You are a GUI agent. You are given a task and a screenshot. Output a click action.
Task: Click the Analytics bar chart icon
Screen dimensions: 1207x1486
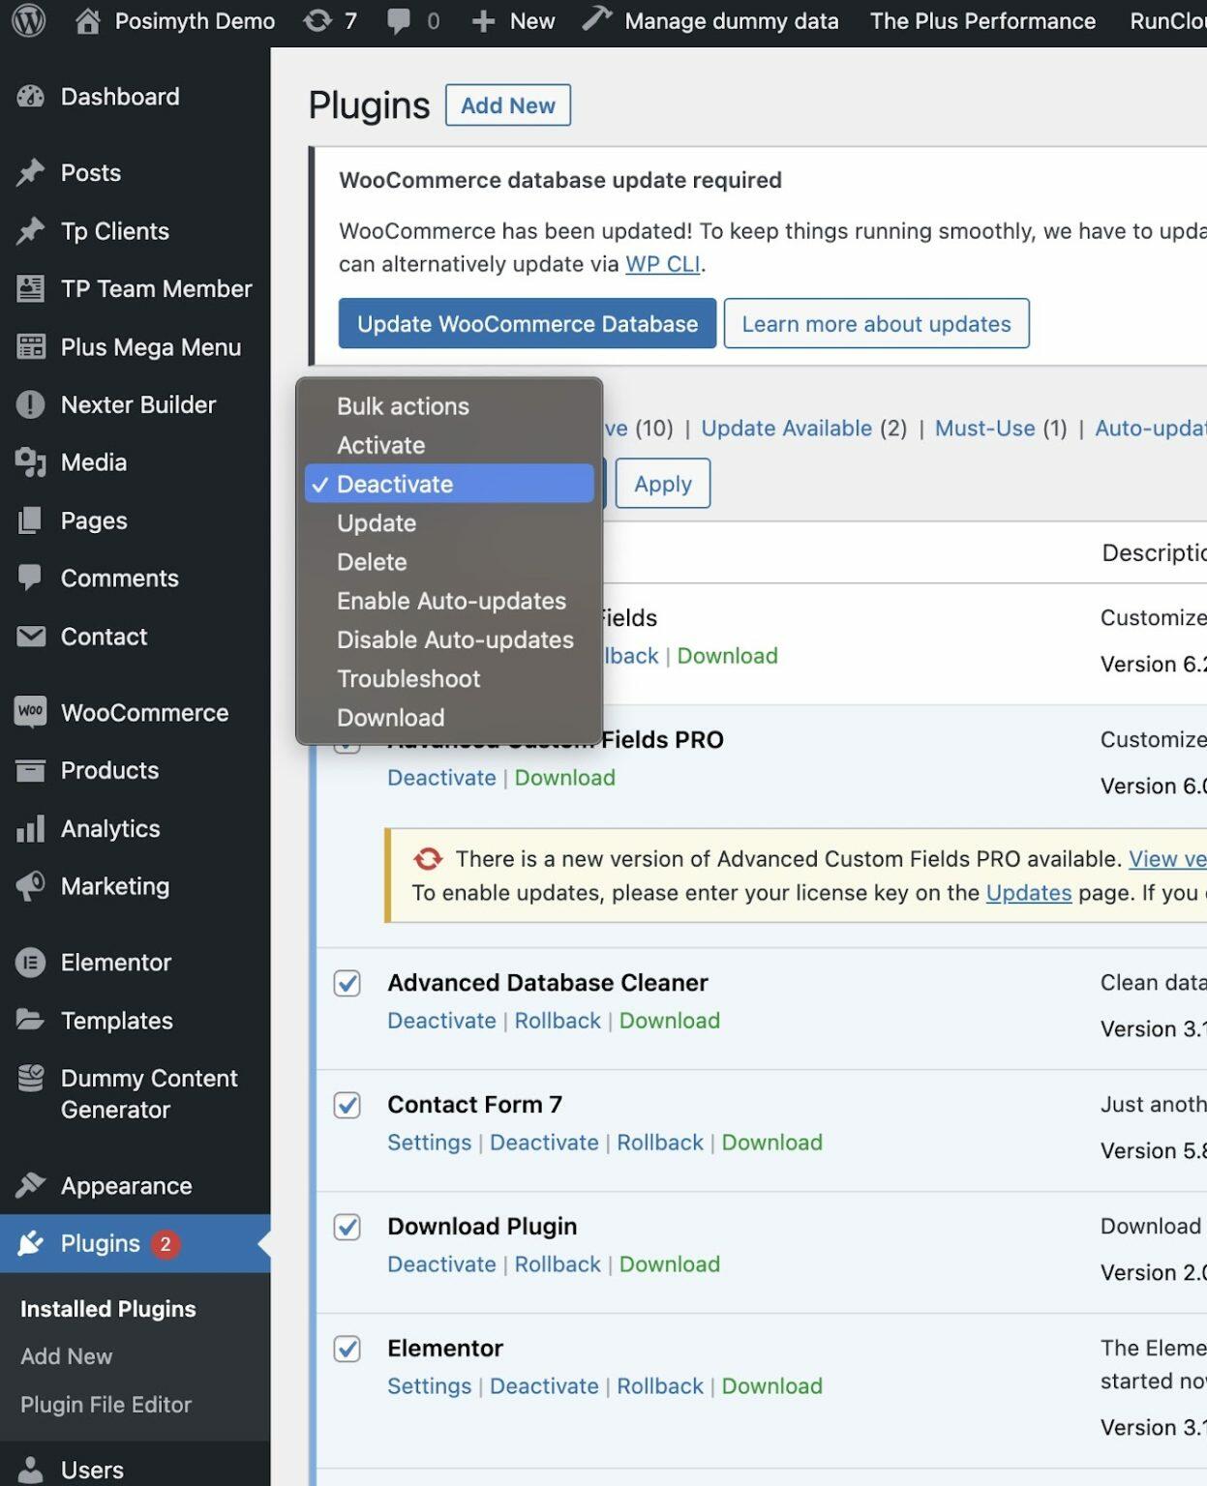coord(31,829)
